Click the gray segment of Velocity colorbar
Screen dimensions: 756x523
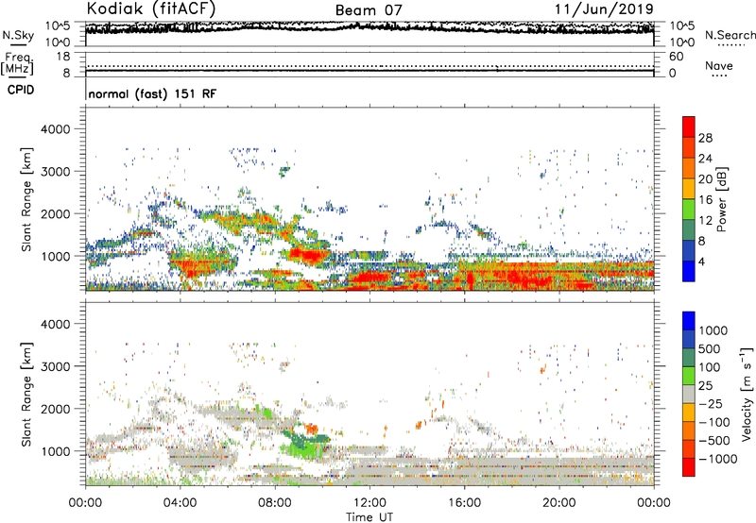click(689, 394)
